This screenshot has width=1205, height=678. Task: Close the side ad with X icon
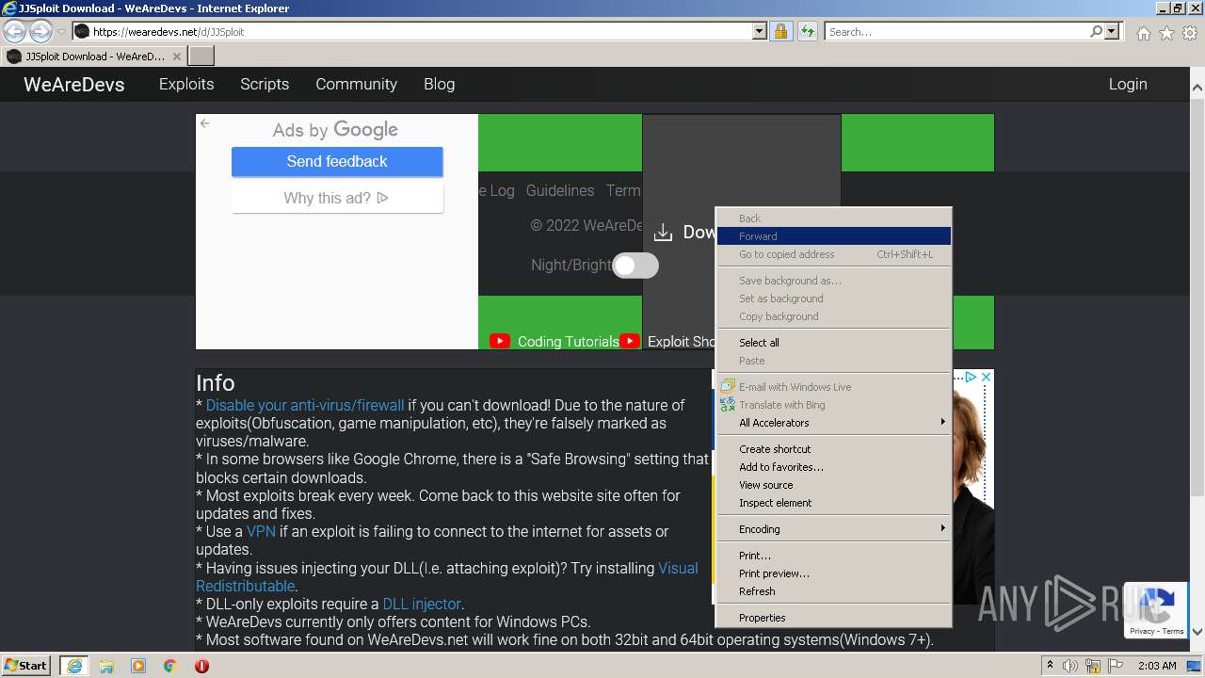coord(986,377)
